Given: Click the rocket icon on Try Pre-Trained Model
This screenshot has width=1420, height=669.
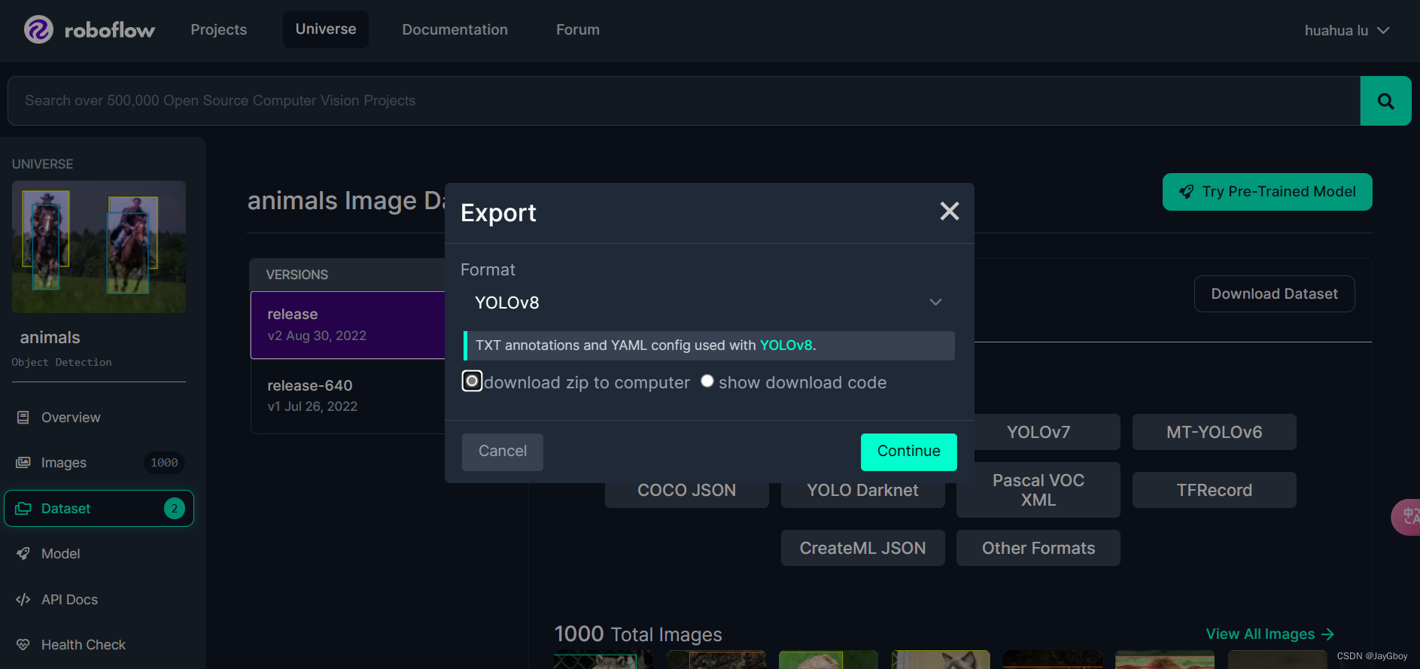Looking at the screenshot, I should (1187, 191).
